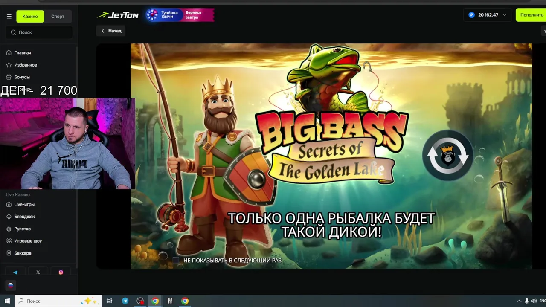Open the active Chrome window in the taskbar
This screenshot has width=546, height=307.
(x=155, y=301)
